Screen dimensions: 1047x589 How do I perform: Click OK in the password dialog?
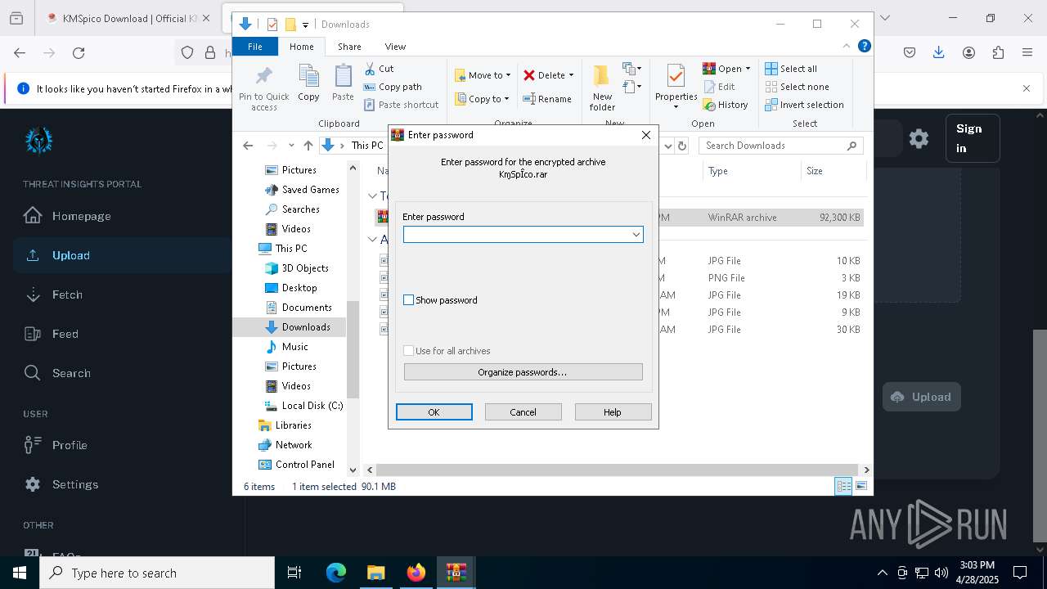[434, 412]
